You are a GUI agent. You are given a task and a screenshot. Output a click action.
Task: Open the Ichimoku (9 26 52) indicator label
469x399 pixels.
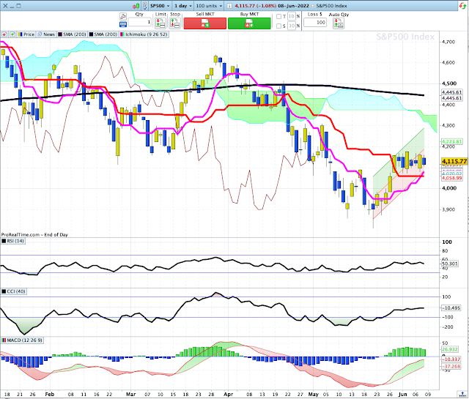pyautogui.click(x=144, y=34)
